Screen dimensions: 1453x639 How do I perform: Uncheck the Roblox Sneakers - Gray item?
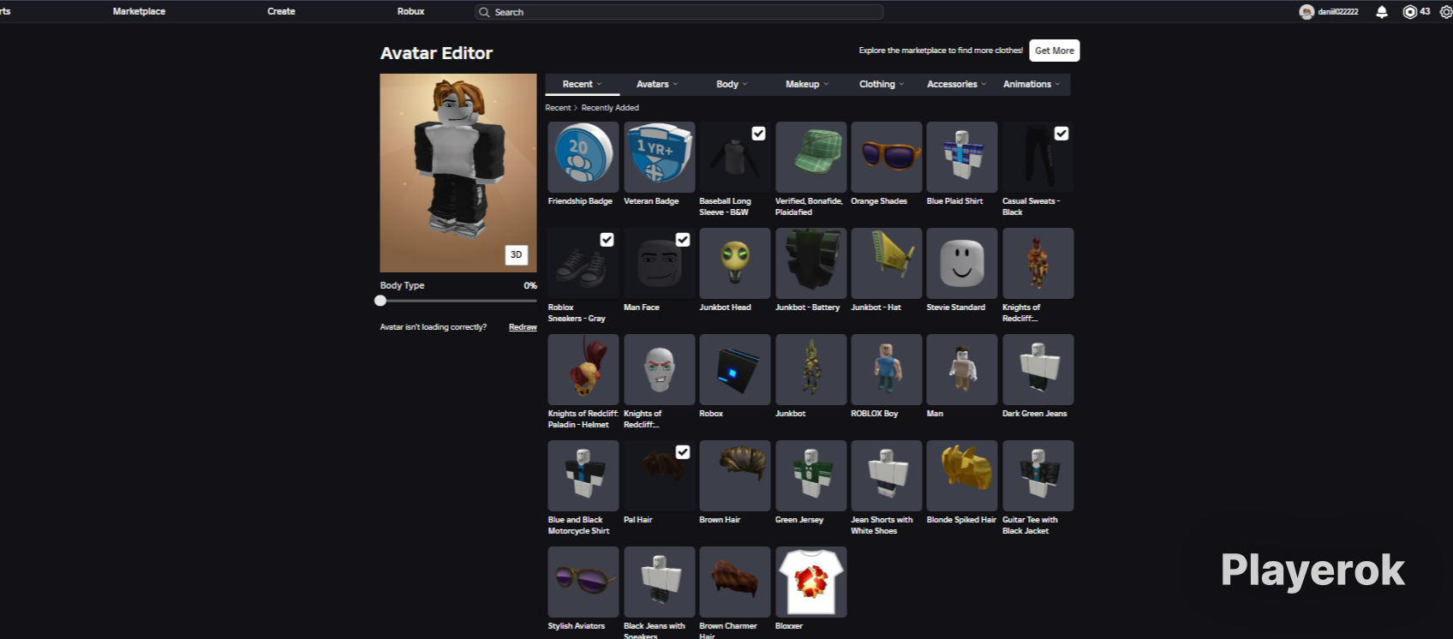point(607,240)
